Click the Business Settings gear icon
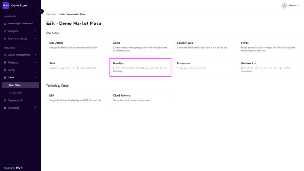 pyautogui.click(x=5, y=39)
